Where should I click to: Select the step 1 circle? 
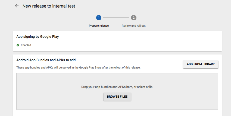(99, 18)
